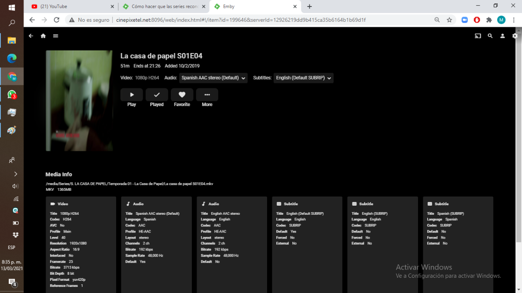Click the 'La casa de papel S01E04' title

pos(161,56)
